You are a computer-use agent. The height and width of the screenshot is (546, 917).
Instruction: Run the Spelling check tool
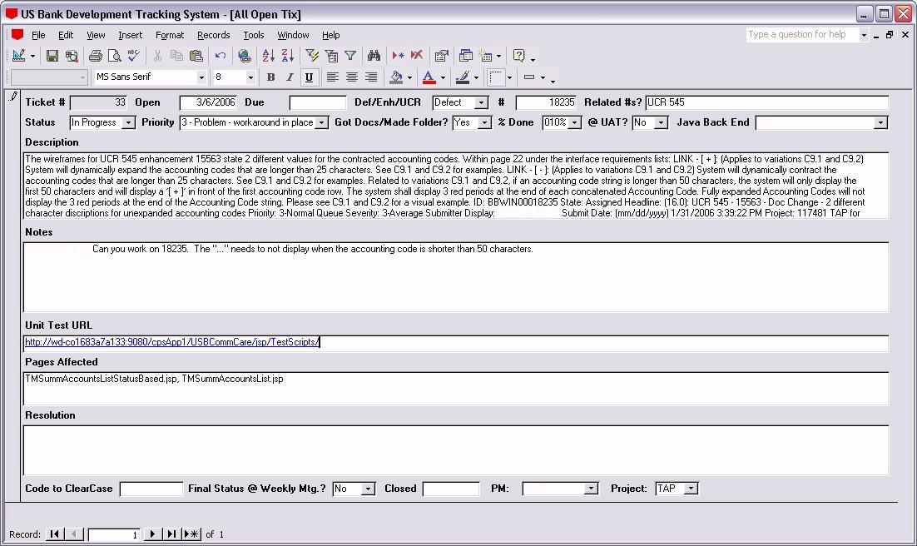[x=134, y=56]
